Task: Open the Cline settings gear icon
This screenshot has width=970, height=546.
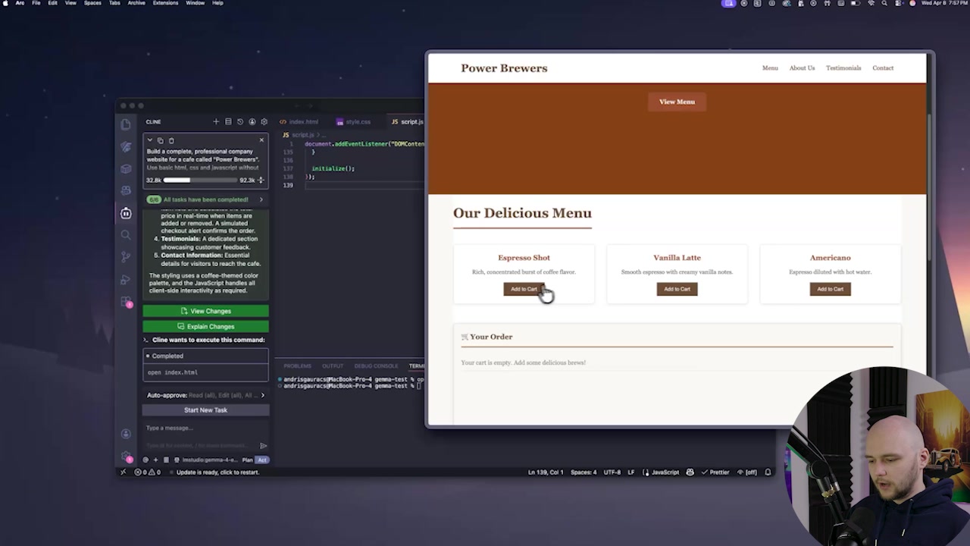Action: coord(264,122)
